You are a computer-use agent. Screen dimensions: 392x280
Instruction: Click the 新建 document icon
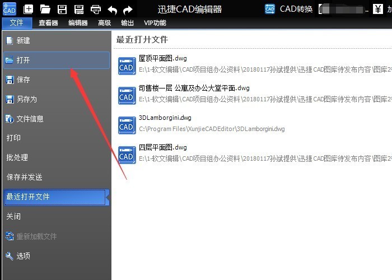pos(10,40)
